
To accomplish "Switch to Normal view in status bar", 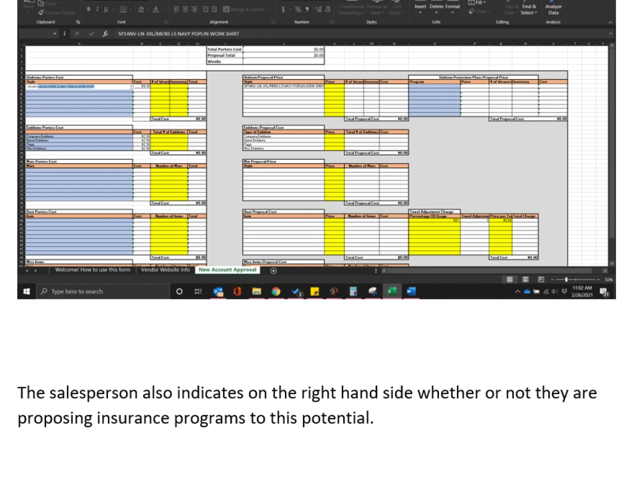I will coord(509,280).
